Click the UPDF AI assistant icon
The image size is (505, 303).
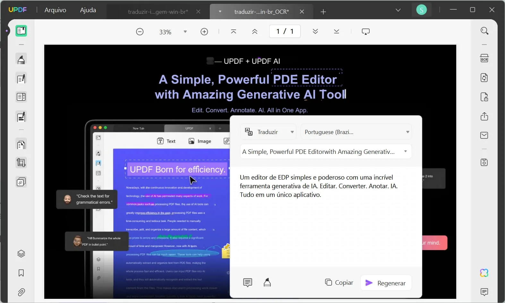tap(484, 273)
